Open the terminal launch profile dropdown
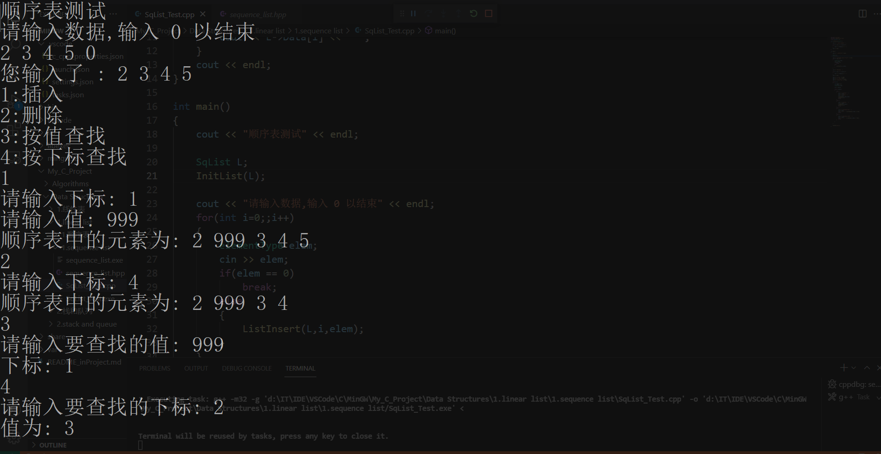This screenshot has height=454, width=881. 854,367
